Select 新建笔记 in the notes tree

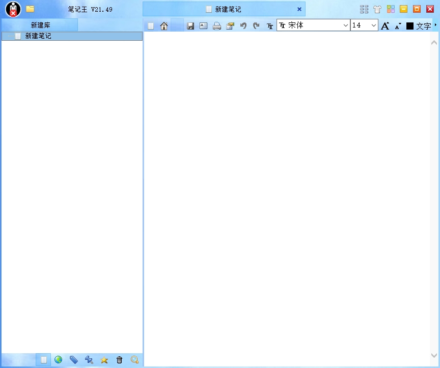(x=38, y=36)
